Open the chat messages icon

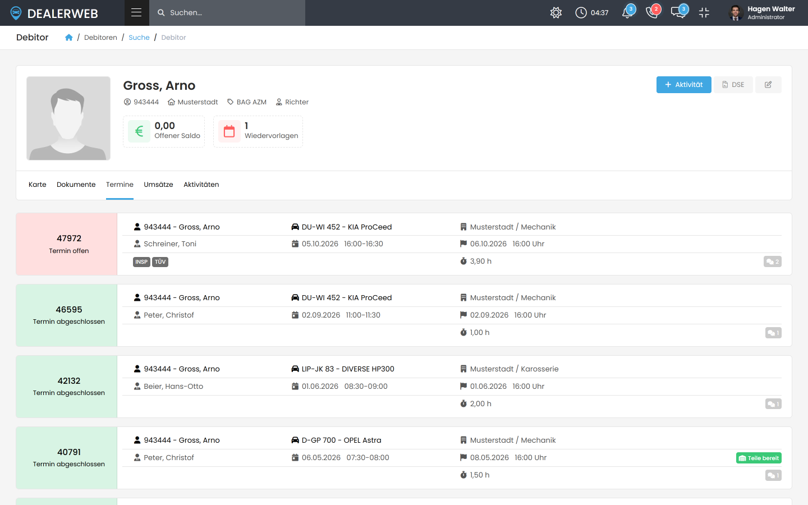point(679,12)
